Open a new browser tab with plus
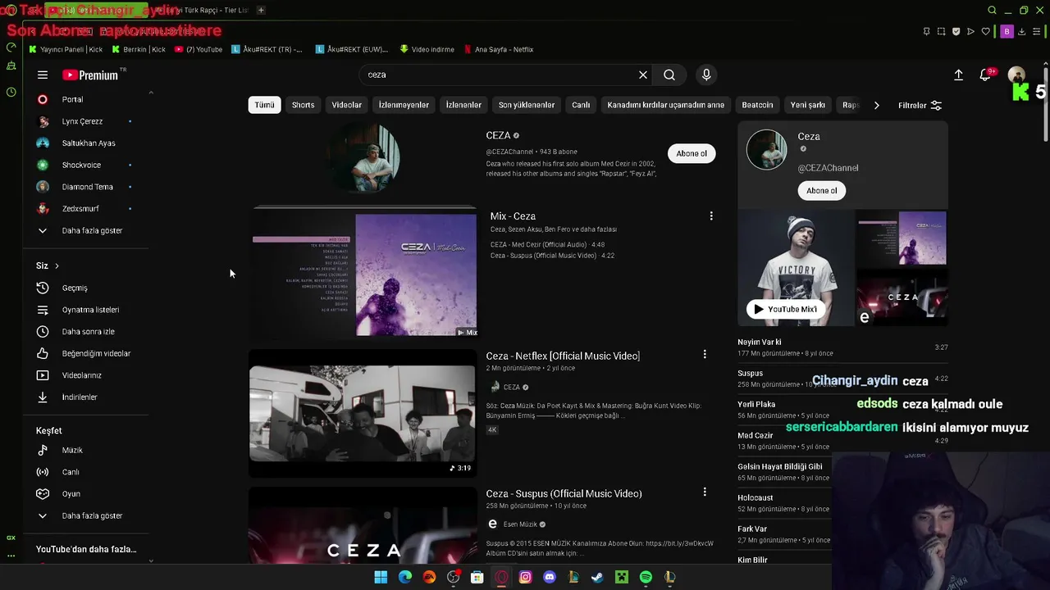This screenshot has height=590, width=1050. coord(261,10)
